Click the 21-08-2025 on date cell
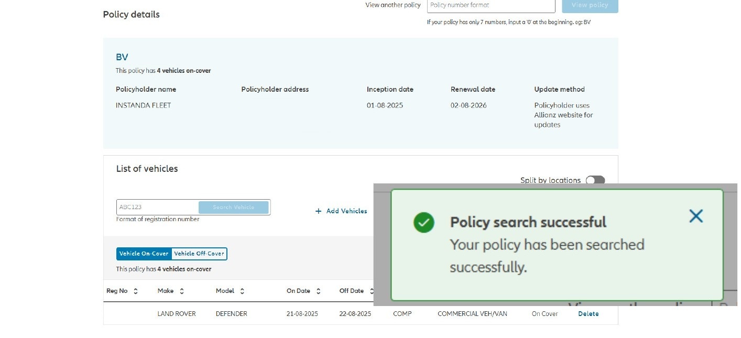741x338 pixels. tap(302, 314)
